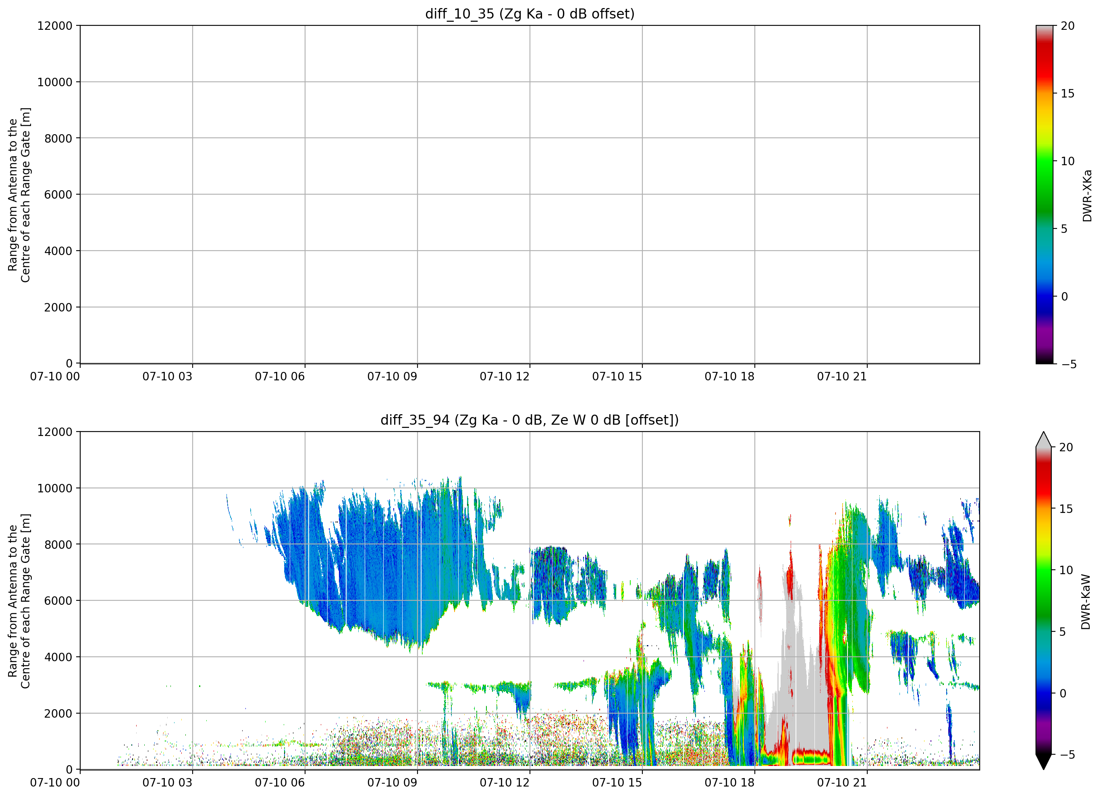Select the "15" tick on the DWR-XKa colorbar
Image resolution: width=1101 pixels, height=797 pixels.
tap(1068, 93)
